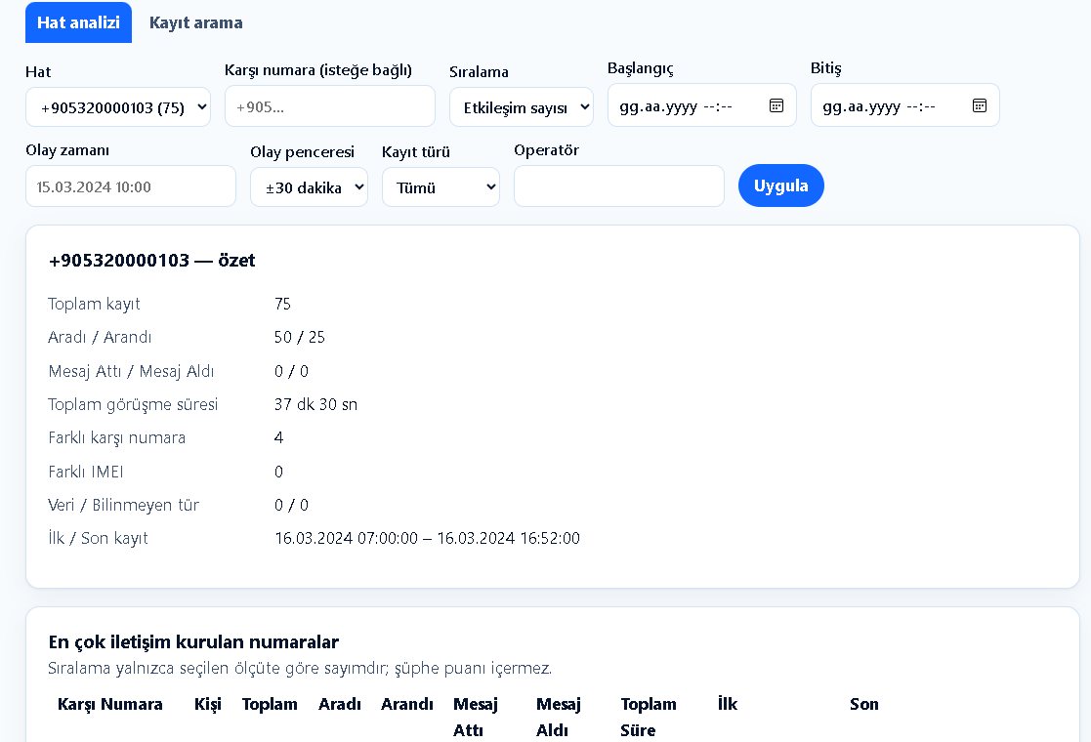This screenshot has height=742, width=1091.
Task: Click the Son column header
Action: (864, 704)
